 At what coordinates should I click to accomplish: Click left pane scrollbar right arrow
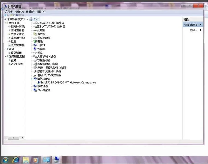(x=23, y=138)
